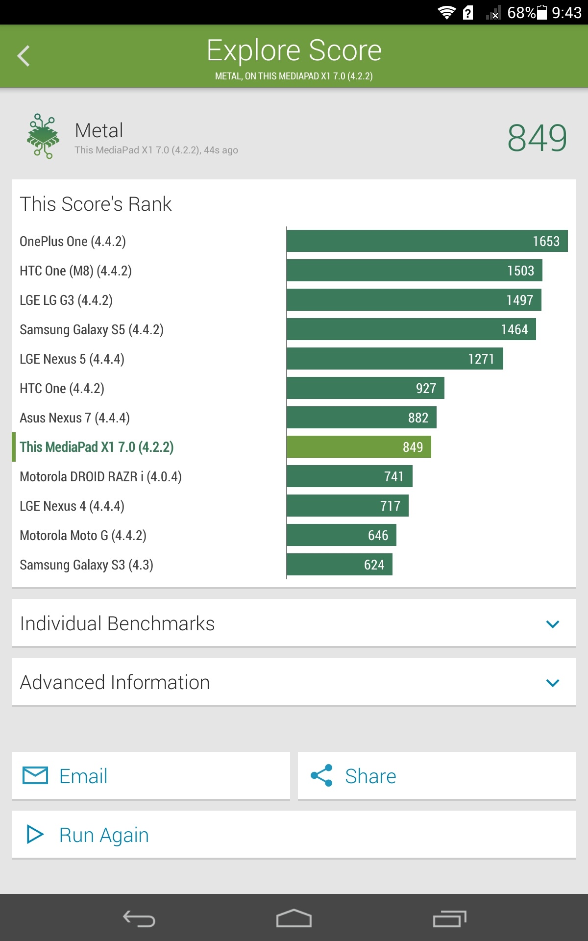Open the recent apps navigation button
The width and height of the screenshot is (588, 941).
[449, 918]
